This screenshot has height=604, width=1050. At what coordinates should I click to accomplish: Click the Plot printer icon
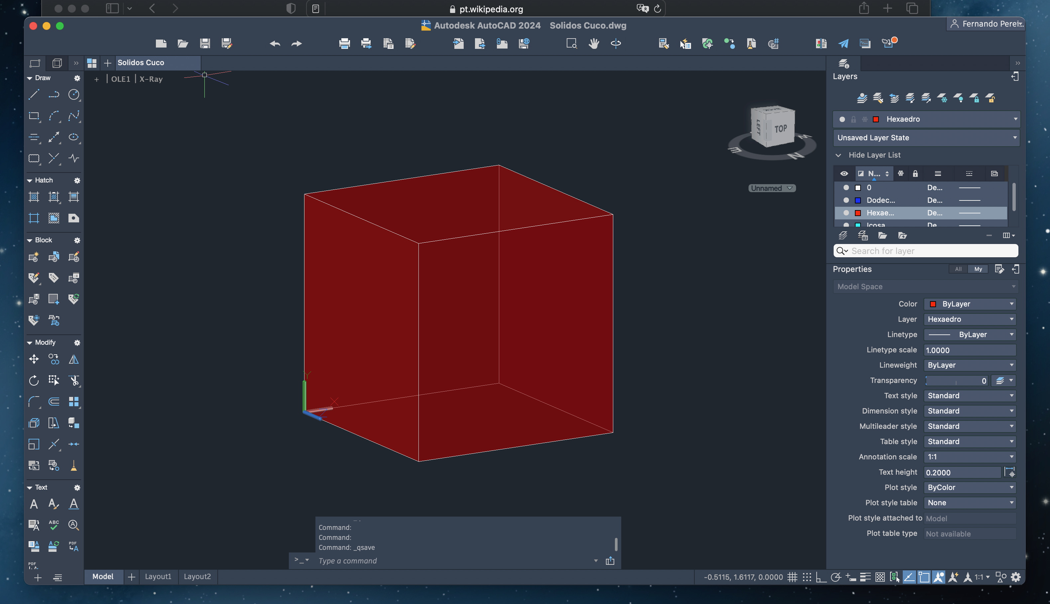[344, 43]
